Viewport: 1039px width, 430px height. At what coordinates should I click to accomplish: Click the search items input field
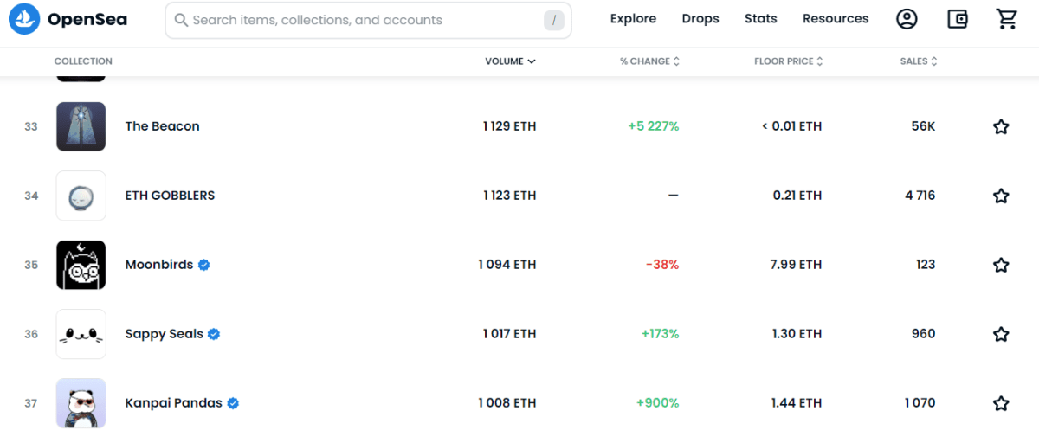364,20
